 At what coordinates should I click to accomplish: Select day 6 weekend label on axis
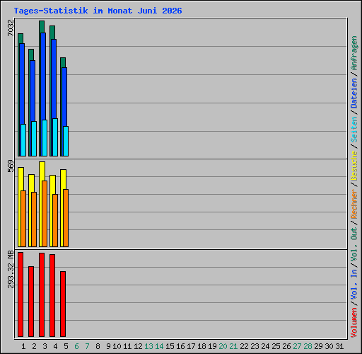click(76, 346)
